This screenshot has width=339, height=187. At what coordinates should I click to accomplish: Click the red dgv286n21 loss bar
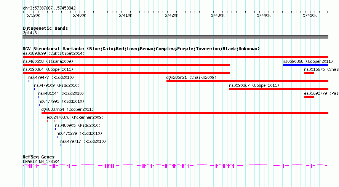pos(247,81)
